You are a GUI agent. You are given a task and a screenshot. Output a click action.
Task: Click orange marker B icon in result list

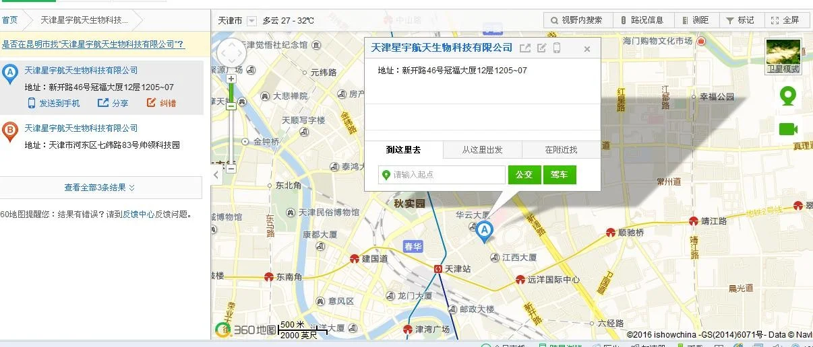tap(9, 132)
